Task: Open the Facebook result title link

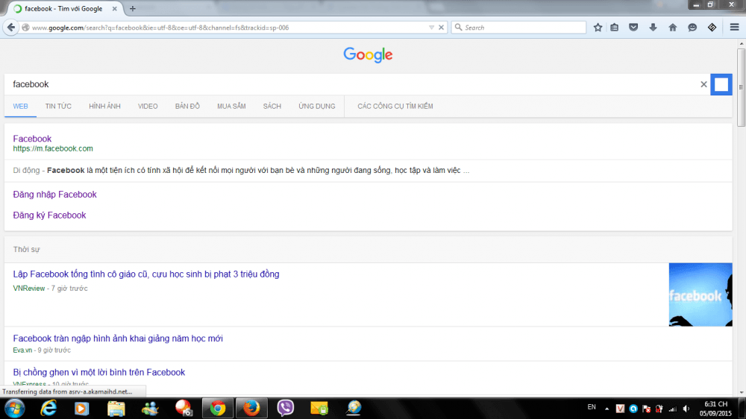Action: (x=32, y=139)
